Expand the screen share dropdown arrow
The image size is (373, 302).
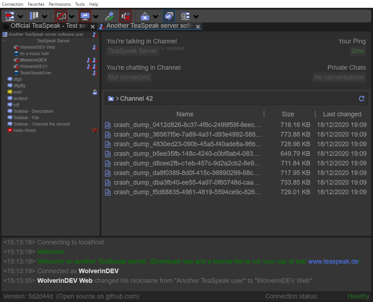coord(96,16)
